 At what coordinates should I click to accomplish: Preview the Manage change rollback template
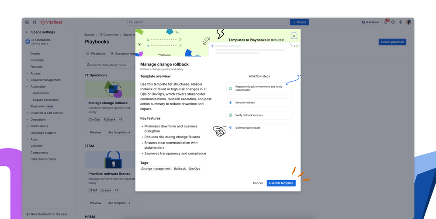point(95,132)
